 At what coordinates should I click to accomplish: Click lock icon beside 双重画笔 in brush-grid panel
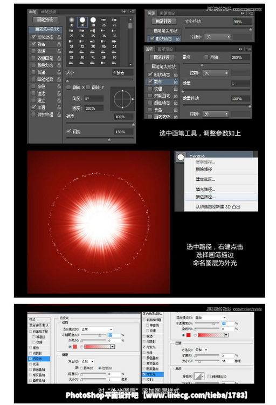[59, 58]
